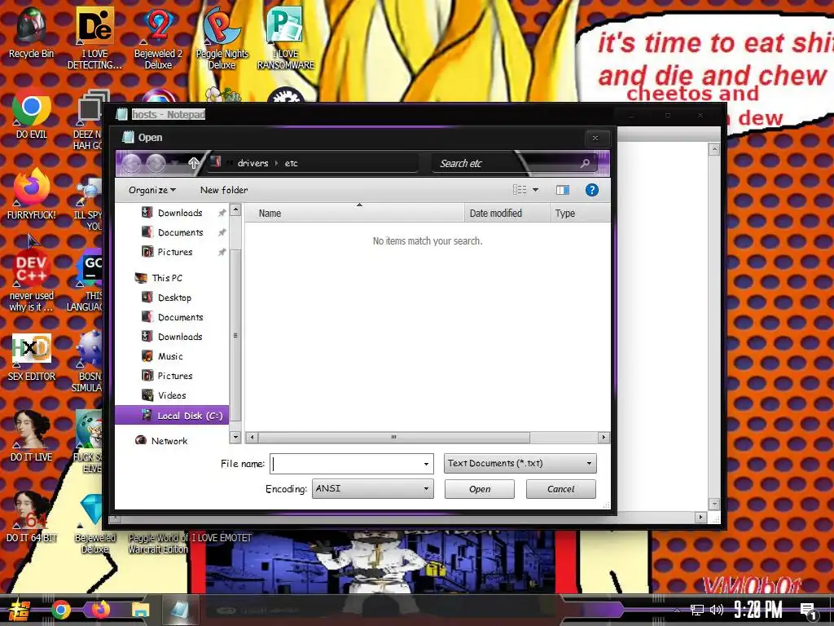Select the DO EVIL Chrome desktop icon

point(31,114)
